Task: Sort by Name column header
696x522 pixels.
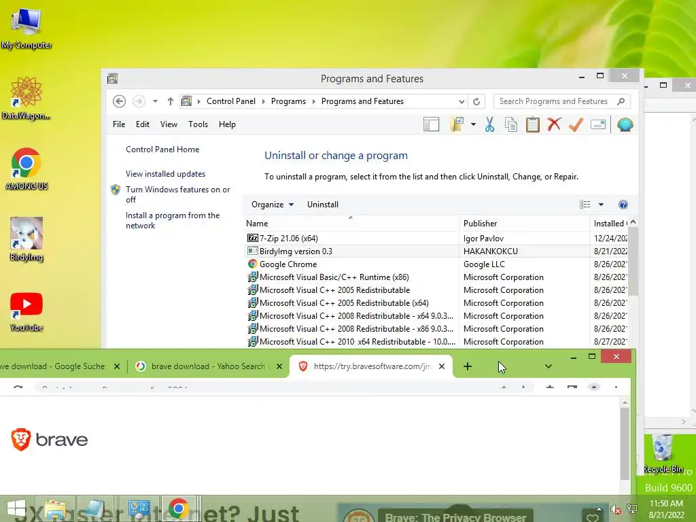Action: [351, 224]
